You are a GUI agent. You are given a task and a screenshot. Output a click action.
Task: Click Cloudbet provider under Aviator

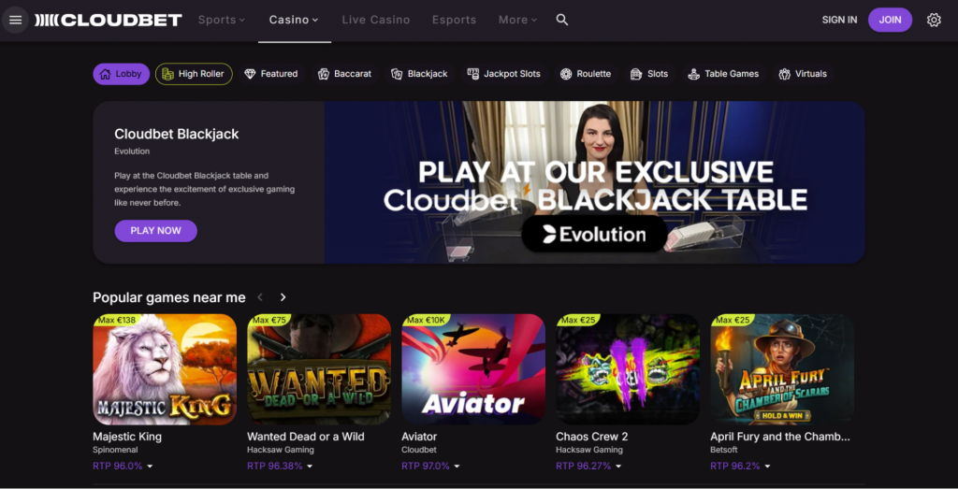click(419, 450)
